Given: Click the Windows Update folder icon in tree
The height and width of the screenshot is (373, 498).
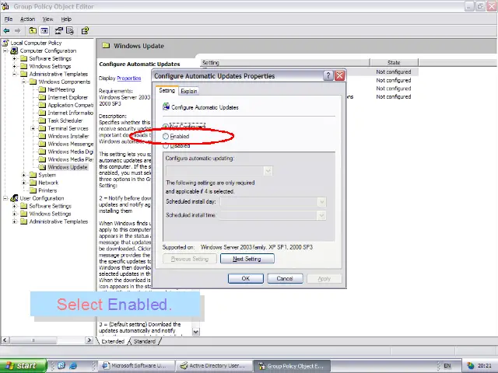Looking at the screenshot, I should [x=42, y=167].
